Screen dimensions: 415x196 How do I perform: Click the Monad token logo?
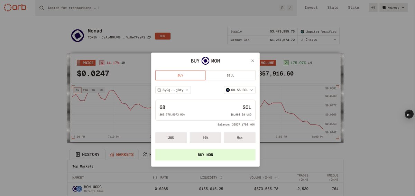click(77, 36)
